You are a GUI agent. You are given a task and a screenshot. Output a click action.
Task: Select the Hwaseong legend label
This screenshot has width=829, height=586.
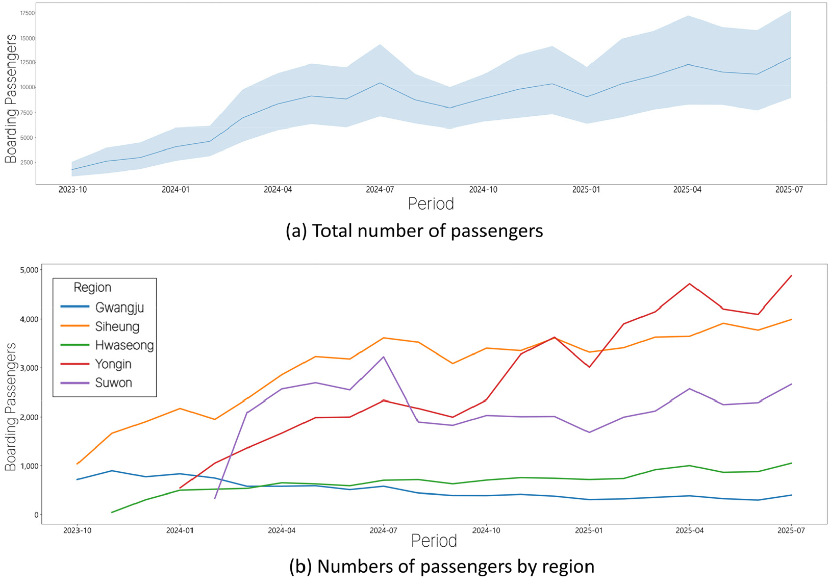click(124, 345)
